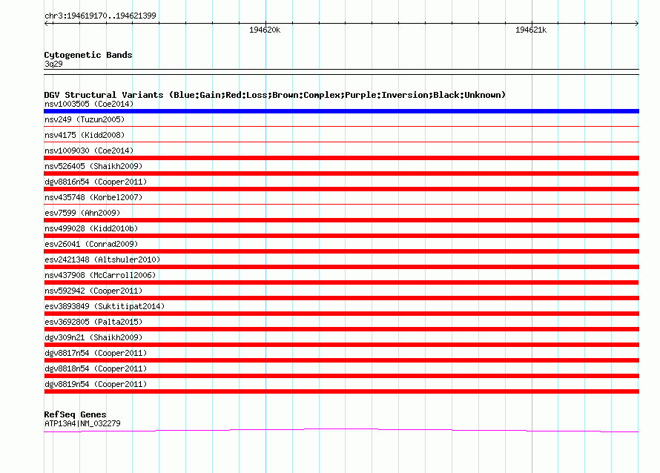
Task: Click the red loss bar of dgv8819n54
Action: pyautogui.click(x=341, y=391)
